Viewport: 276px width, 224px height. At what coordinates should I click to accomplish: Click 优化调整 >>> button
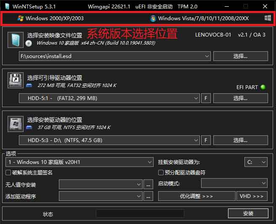[x=196, y=196]
